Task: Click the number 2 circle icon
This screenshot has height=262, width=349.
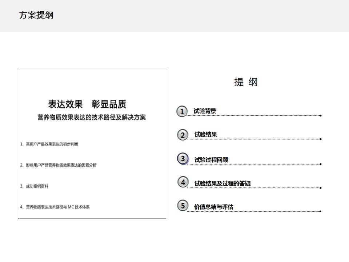Action: (x=183, y=135)
